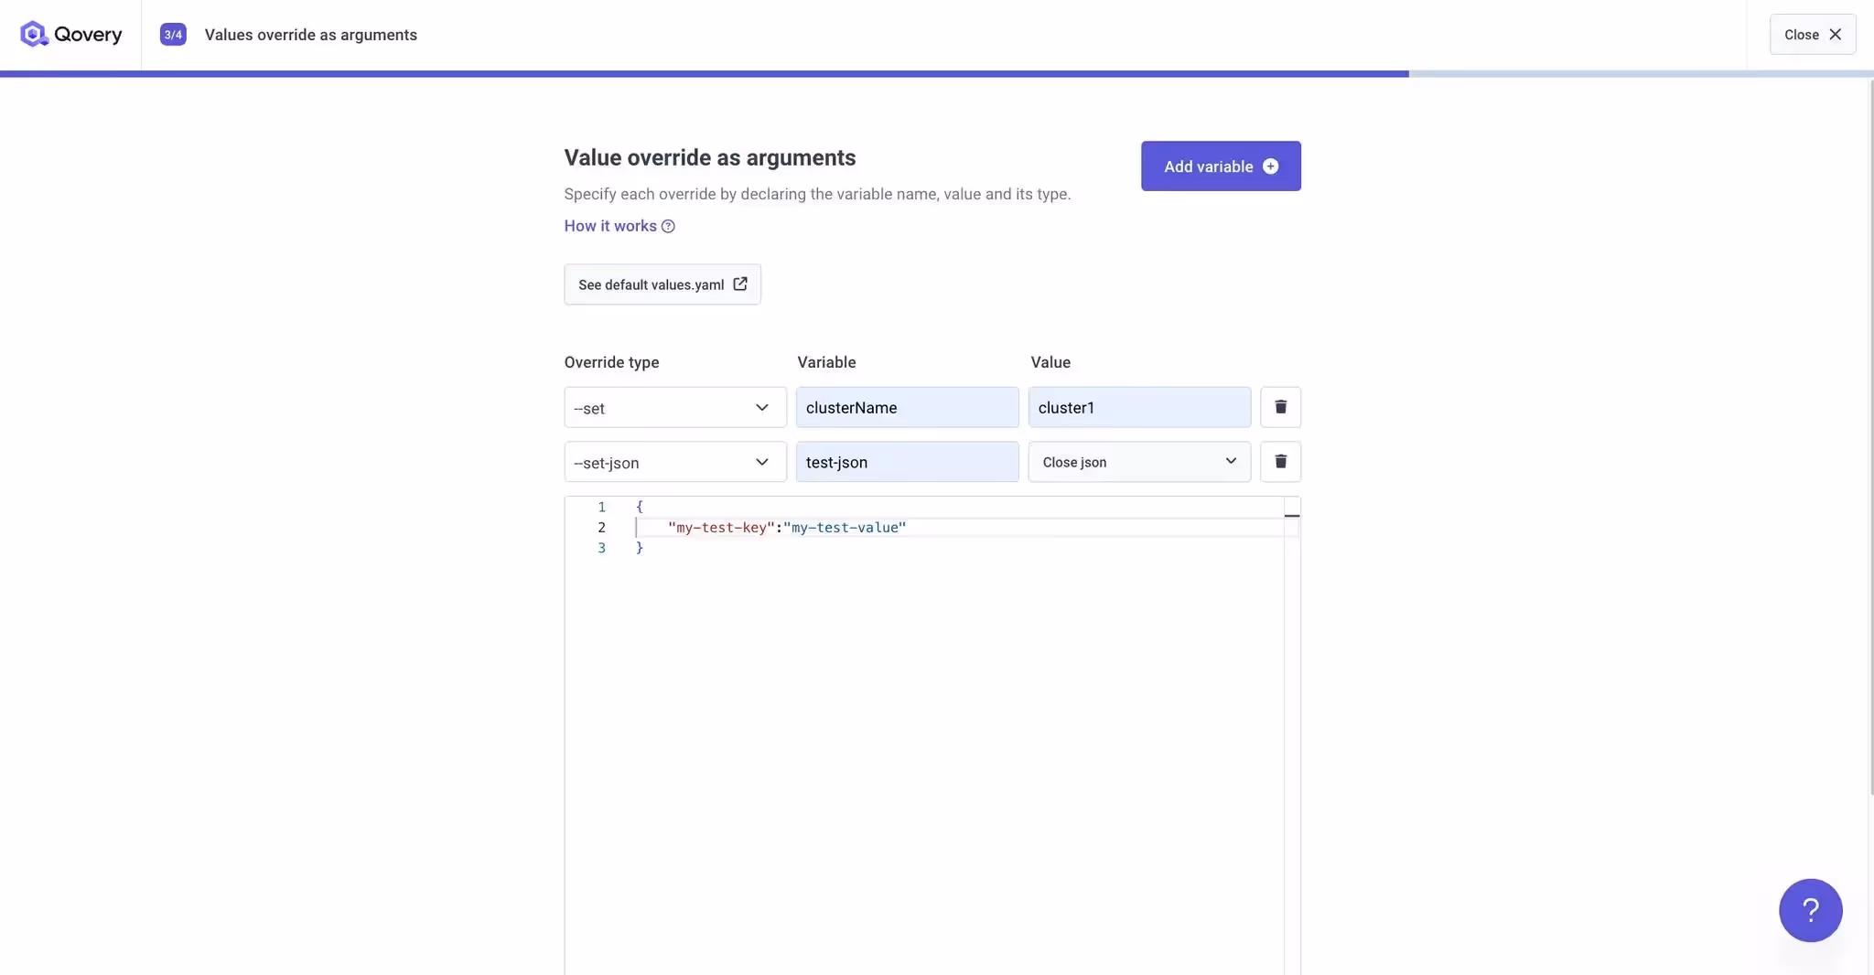Viewport: 1874px width, 975px height.
Task: Click the clusterName variable input
Action: point(907,407)
